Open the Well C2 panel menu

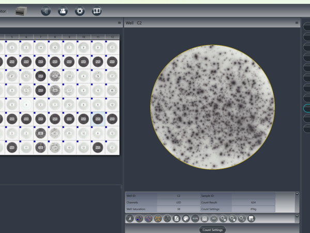click(297, 23)
